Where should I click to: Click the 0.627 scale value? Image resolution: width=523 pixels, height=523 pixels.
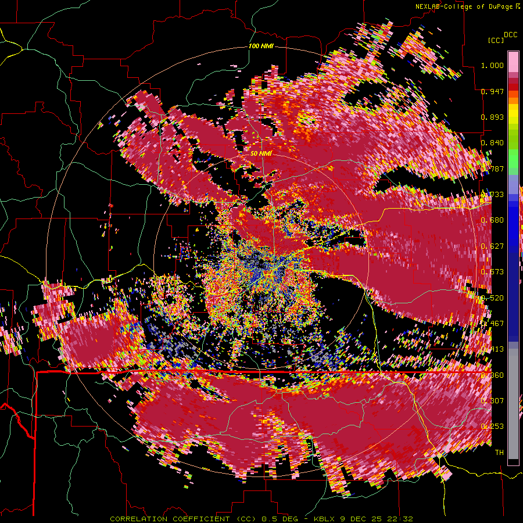(492, 246)
